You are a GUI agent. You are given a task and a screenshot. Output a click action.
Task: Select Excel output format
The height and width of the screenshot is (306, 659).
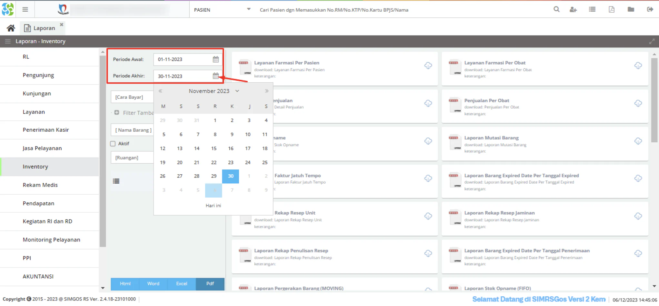pos(182,284)
